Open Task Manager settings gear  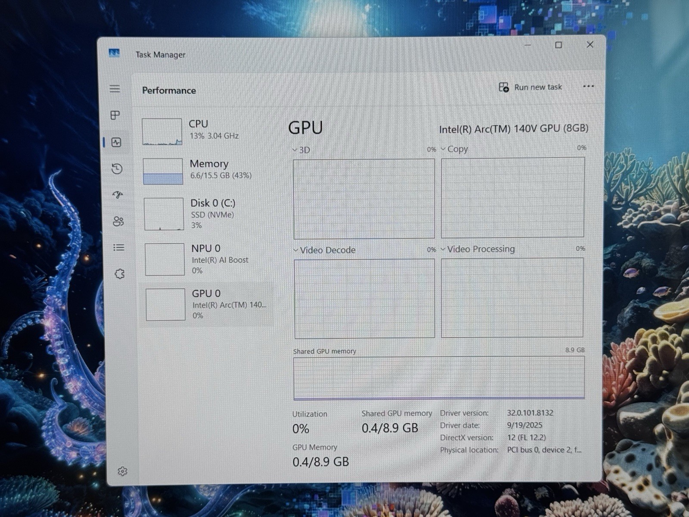pos(122,471)
